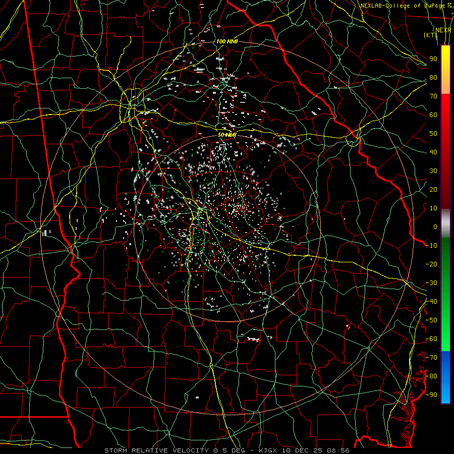Screen dimensions: 454x454
Task: Click the Storm Relative Velocity footer caption
Action: click(x=227, y=450)
